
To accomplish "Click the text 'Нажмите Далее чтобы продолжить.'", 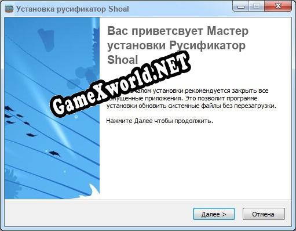I will [159, 121].
